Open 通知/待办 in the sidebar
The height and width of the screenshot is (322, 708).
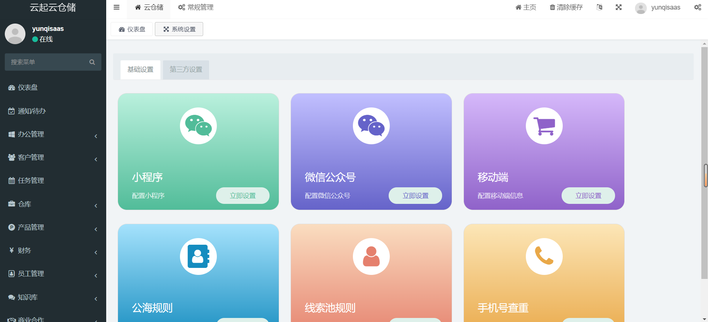pos(53,111)
